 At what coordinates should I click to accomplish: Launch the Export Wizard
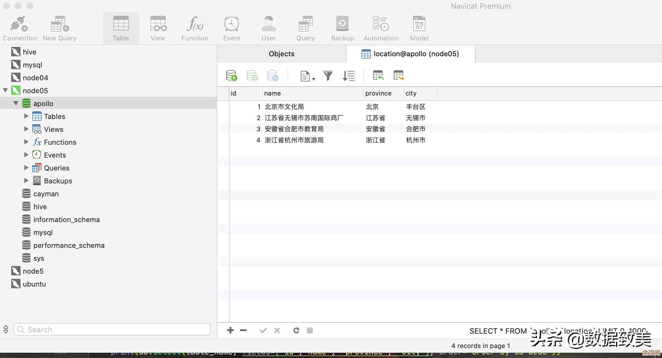(x=399, y=75)
